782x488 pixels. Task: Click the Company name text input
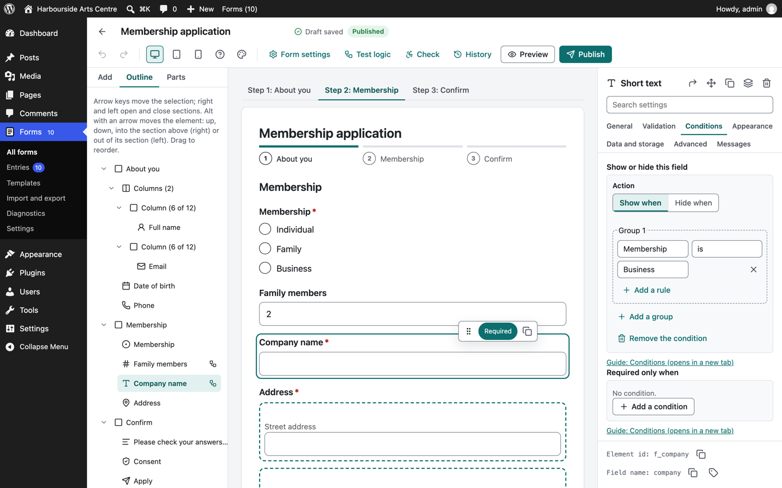click(x=413, y=364)
